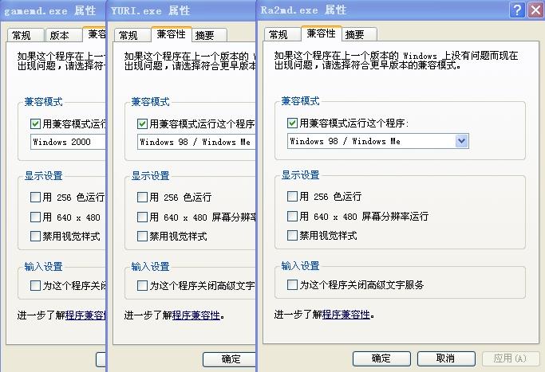Image resolution: width=545 pixels, height=372 pixels.
Task: Select the 兼容性 tab in YURI.exe window
Action: pyautogui.click(x=171, y=34)
